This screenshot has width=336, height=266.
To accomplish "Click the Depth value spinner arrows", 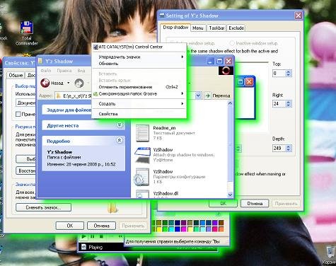I will 289,149.
